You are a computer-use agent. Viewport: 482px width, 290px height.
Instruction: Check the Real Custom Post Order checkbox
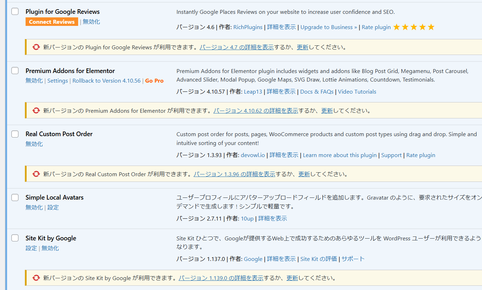(15, 134)
